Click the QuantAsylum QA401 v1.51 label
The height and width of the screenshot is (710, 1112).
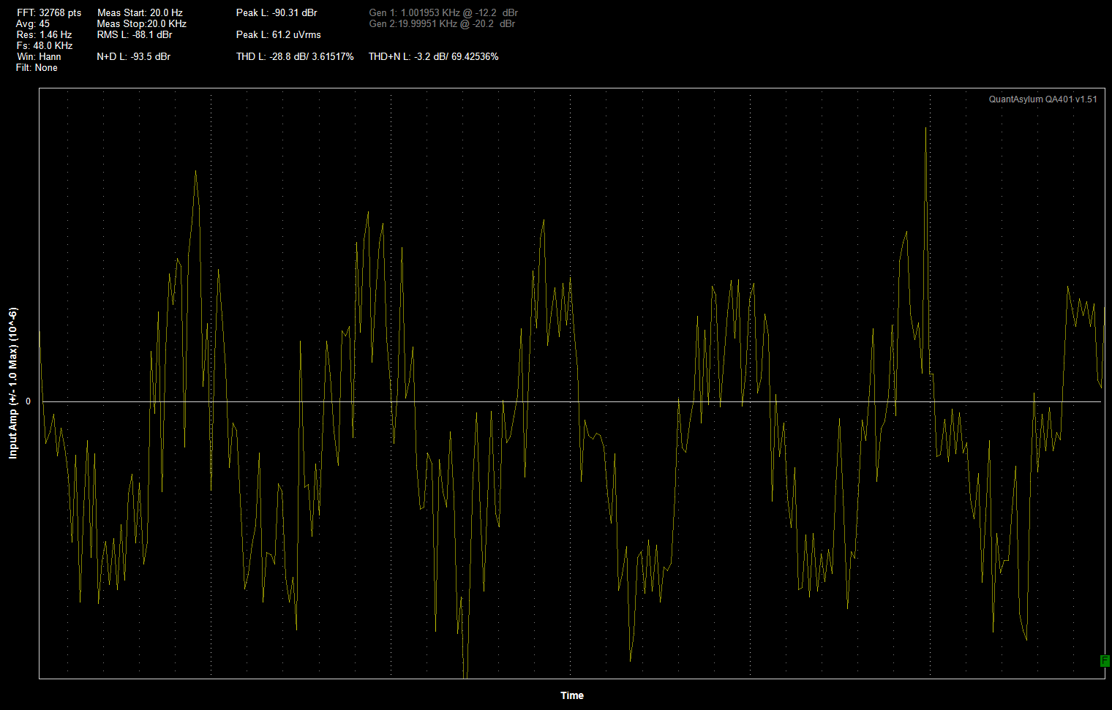pyautogui.click(x=1043, y=99)
